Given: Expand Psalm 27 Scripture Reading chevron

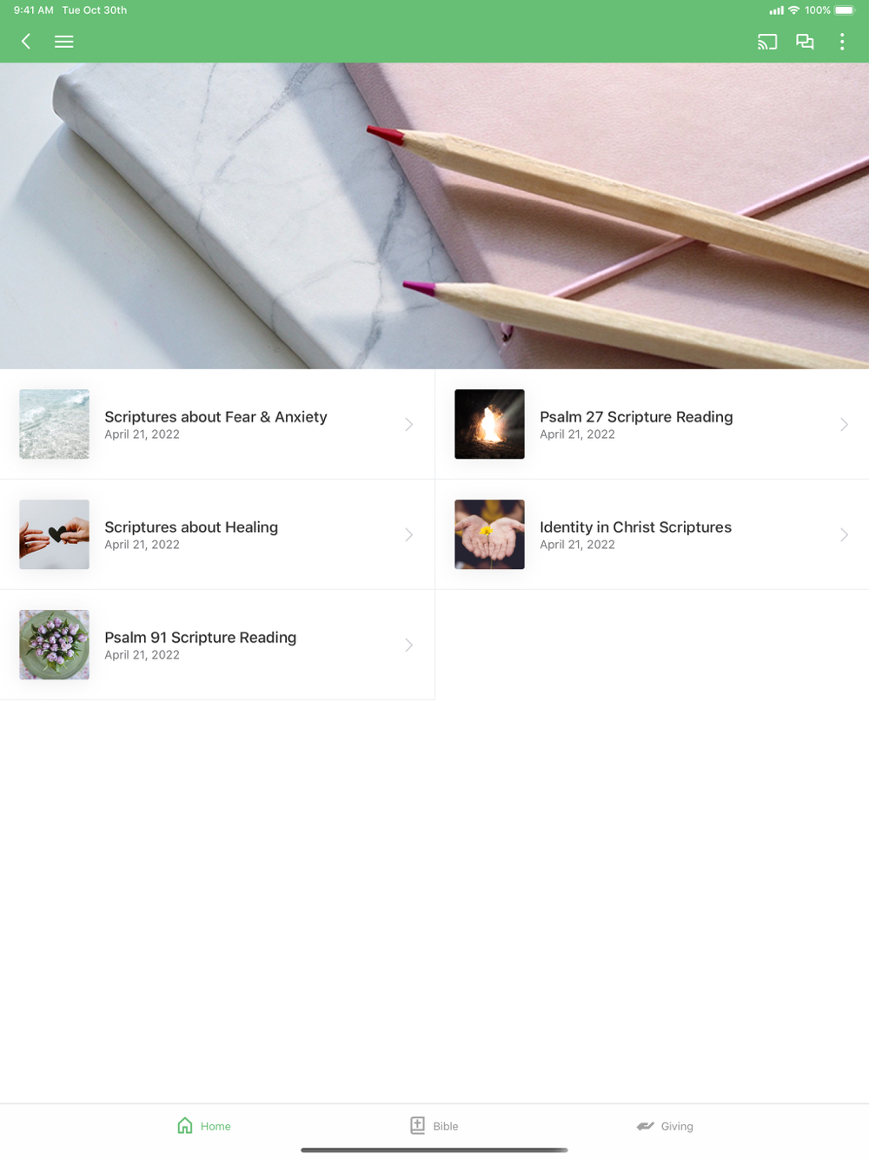Looking at the screenshot, I should (x=844, y=424).
